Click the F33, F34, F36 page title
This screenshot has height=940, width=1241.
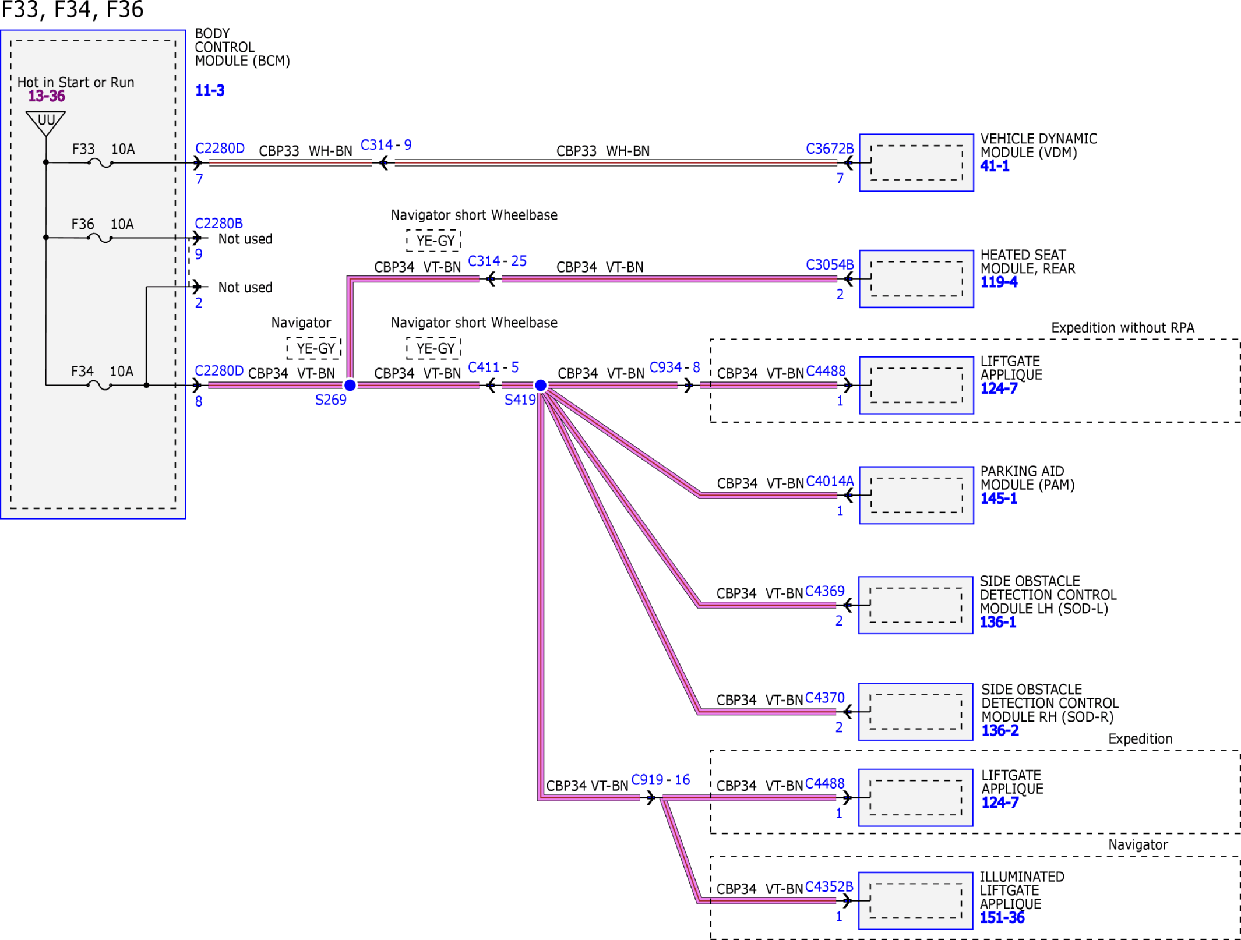(x=73, y=9)
